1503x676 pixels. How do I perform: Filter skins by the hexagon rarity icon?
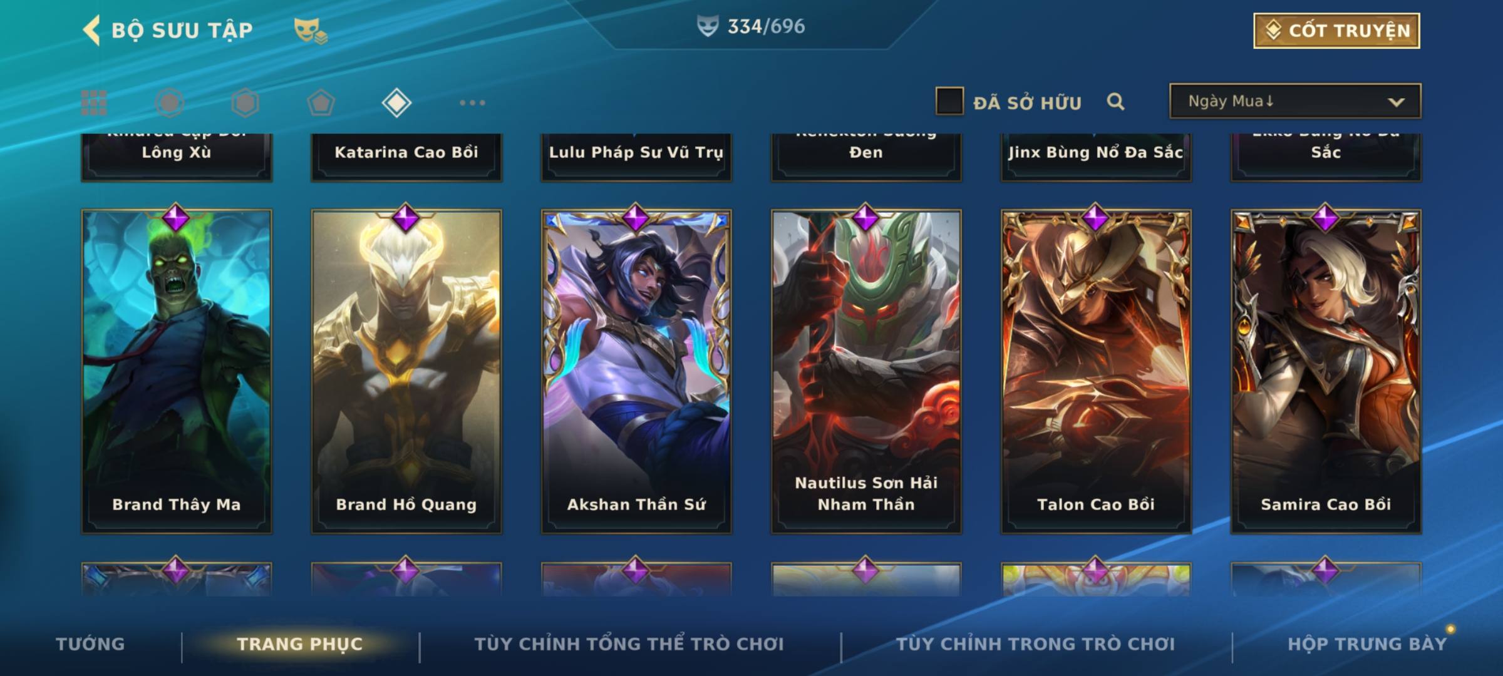point(245,103)
